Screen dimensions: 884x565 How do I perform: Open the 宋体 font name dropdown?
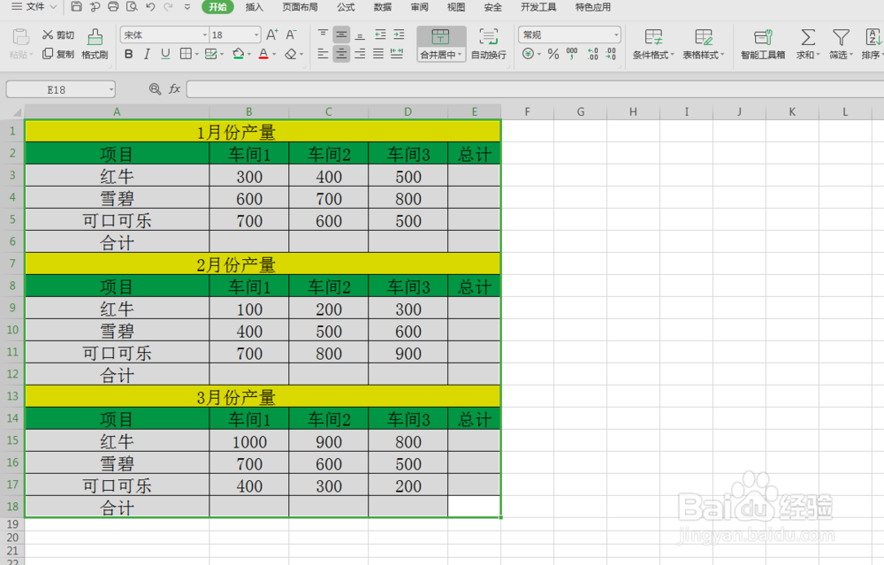205,35
